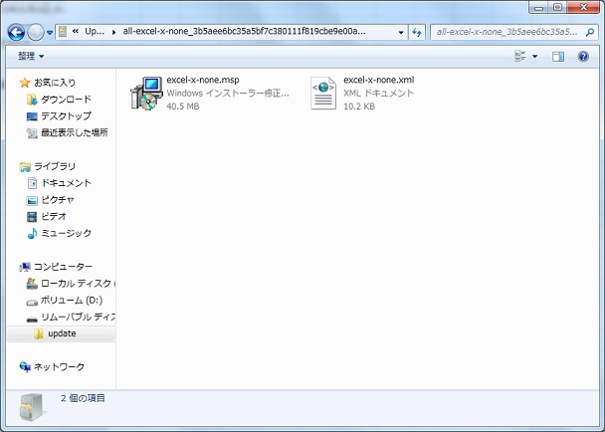Click the 'XML ドキュメント' type label
605x432 pixels.
(x=378, y=93)
